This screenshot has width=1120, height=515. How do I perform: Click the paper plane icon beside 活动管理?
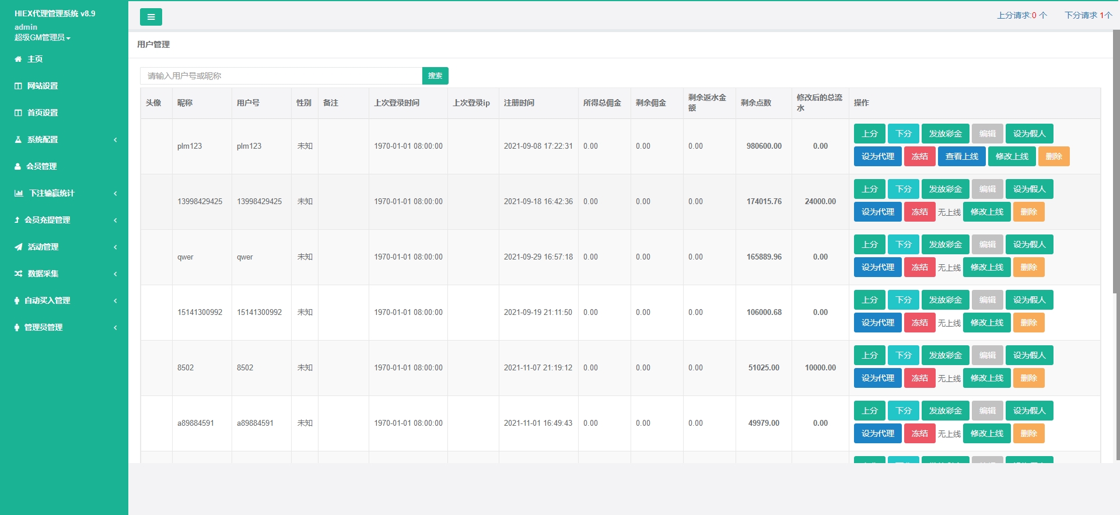coord(19,247)
